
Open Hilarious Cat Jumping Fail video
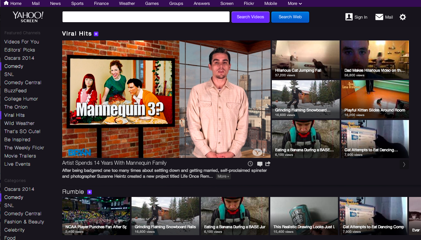tap(306, 60)
